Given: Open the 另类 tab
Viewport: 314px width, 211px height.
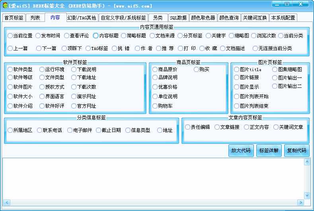Looking at the screenshot, I should (158, 18).
